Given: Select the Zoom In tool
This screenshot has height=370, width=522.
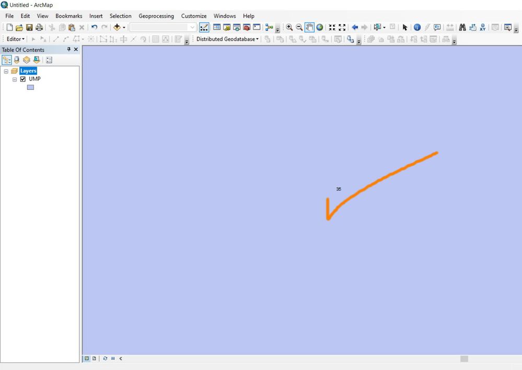Looking at the screenshot, I should coord(289,27).
